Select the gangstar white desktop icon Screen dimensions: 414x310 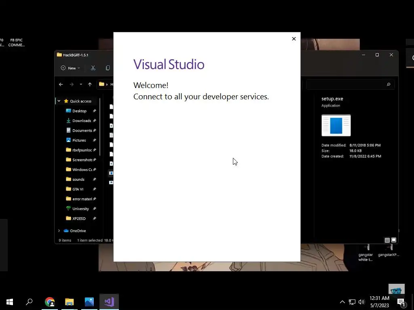tap(365, 253)
